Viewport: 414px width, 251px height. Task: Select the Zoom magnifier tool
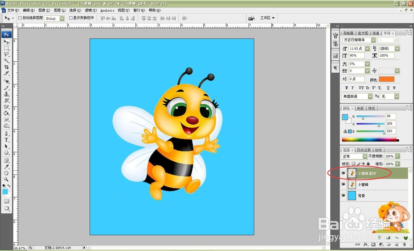(x=7, y=179)
